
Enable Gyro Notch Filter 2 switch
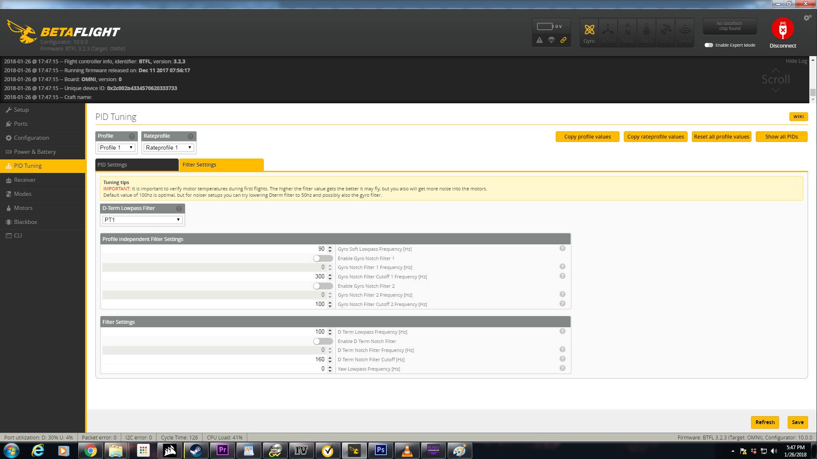click(x=323, y=286)
